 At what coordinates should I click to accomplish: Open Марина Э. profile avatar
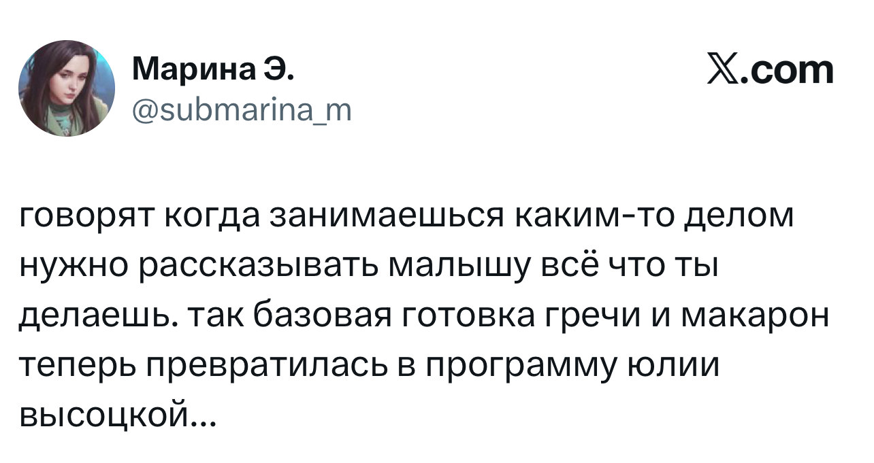click(x=67, y=88)
